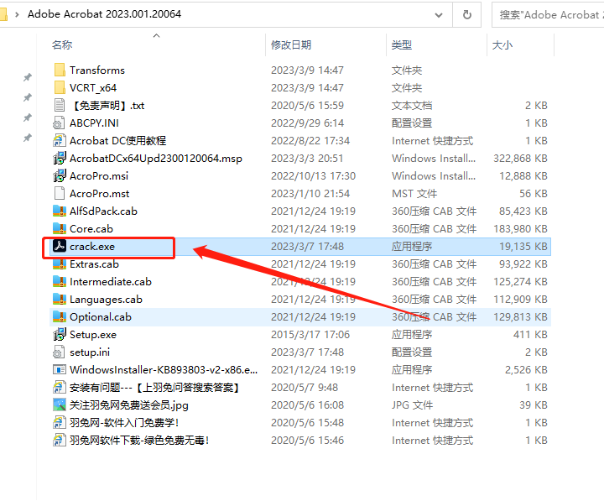
Task: Select the file name AcroPro.mst
Action: click(x=99, y=194)
